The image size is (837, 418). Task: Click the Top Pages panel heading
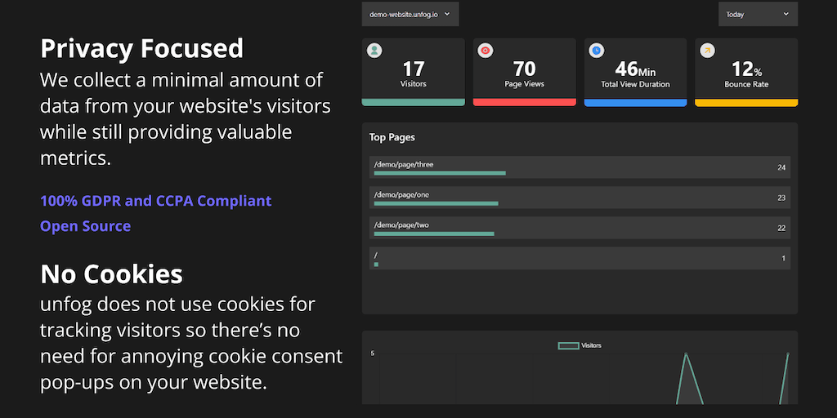(x=392, y=137)
